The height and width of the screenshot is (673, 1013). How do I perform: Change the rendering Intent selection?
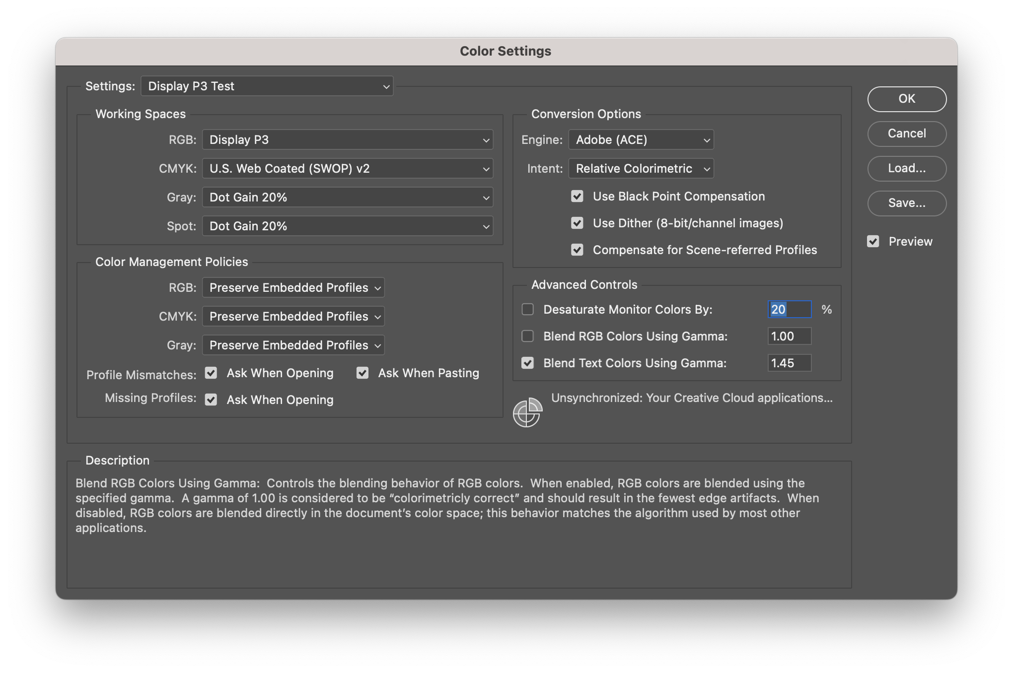tap(641, 168)
